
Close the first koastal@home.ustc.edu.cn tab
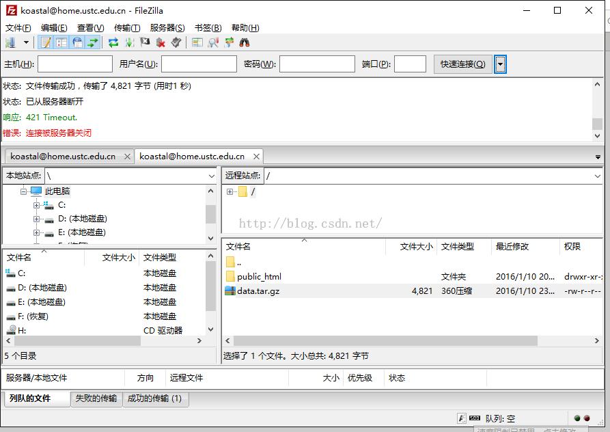coord(127,157)
